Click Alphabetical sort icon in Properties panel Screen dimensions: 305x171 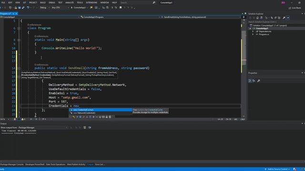(254, 81)
